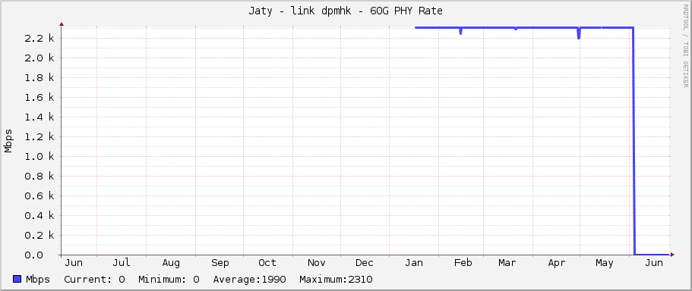Screen dimensions: 692x291
Task: Click the '1.0 k' y-axis label
Action: 39,157
